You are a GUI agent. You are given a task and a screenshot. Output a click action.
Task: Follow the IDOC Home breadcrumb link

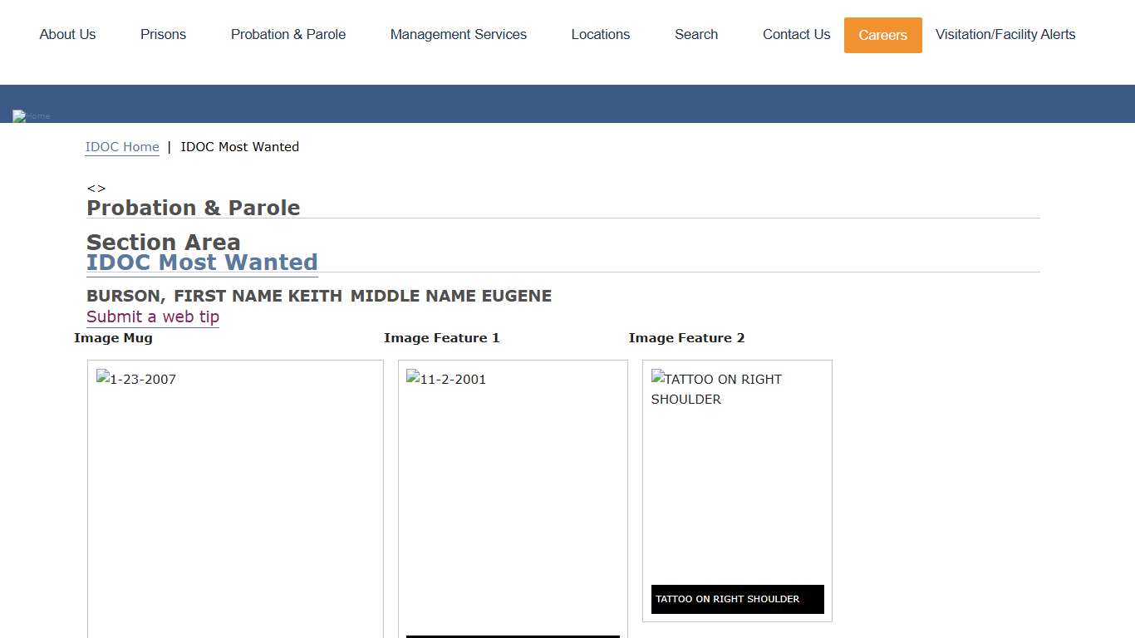pyautogui.click(x=122, y=147)
